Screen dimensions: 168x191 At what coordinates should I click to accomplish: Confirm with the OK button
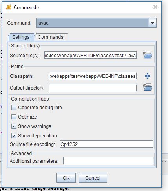66,178
